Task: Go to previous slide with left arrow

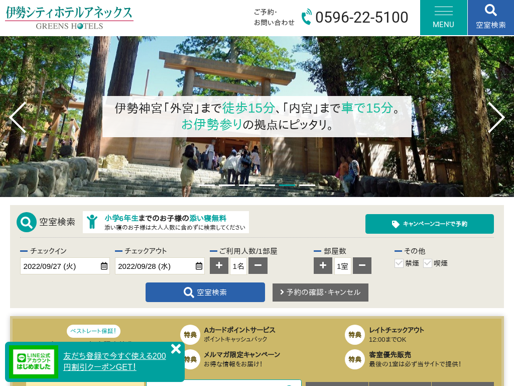Action: click(x=18, y=117)
